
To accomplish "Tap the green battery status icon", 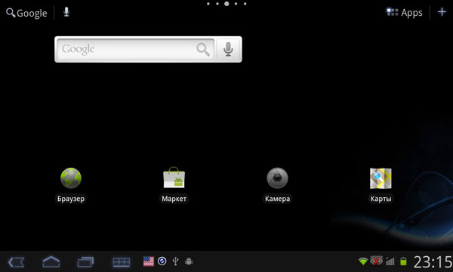I will 403,261.
